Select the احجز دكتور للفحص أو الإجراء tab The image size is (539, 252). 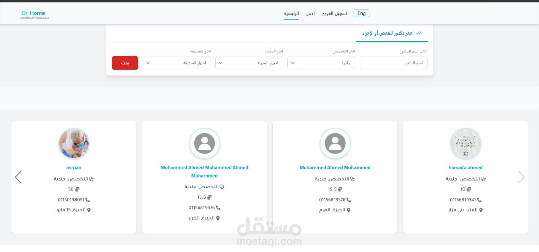coord(391,33)
